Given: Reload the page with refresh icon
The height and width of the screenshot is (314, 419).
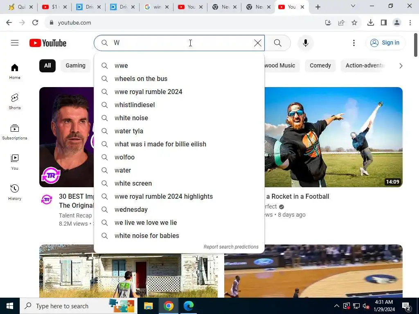Looking at the screenshot, I should point(35,23).
